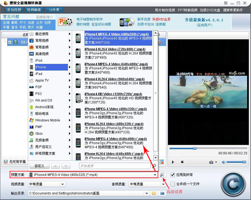Open the 刻录DVD光盘 link

pos(210,10)
